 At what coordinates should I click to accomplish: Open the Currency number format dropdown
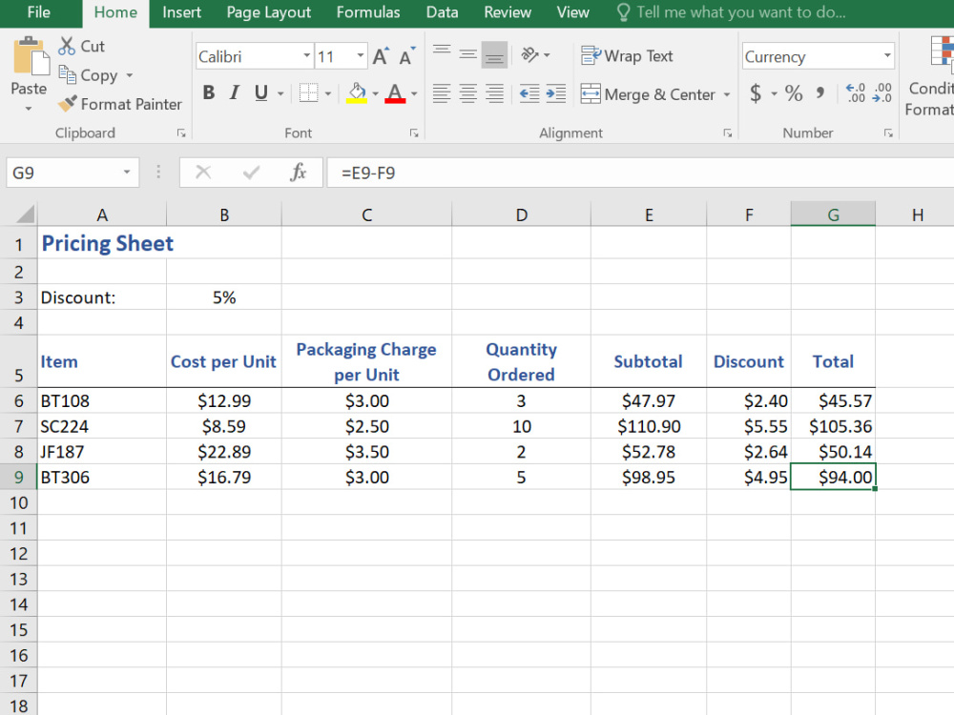[887, 56]
